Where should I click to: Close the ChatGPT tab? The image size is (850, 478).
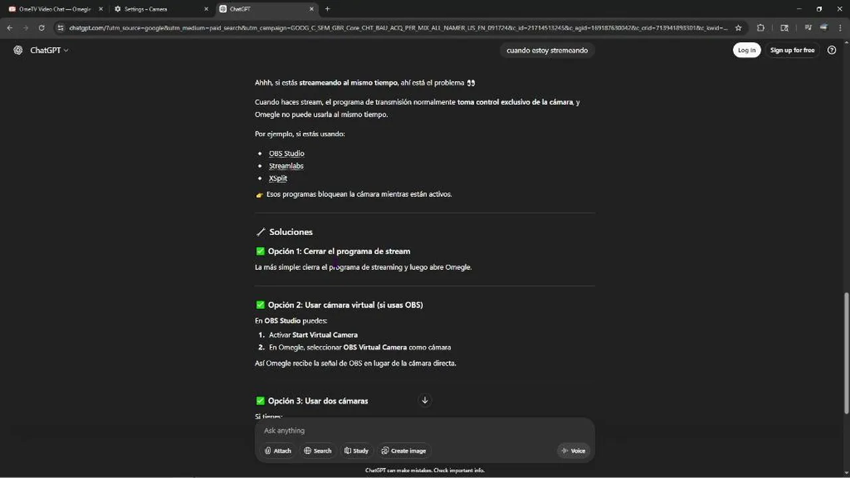311,9
